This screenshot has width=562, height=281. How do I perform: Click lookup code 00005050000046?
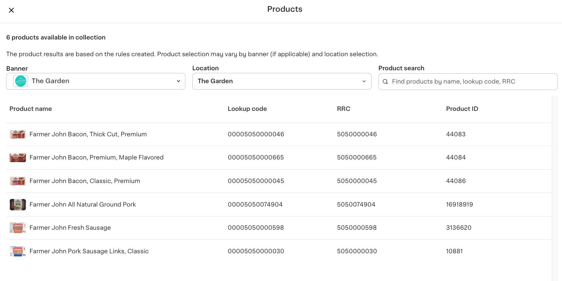256,134
